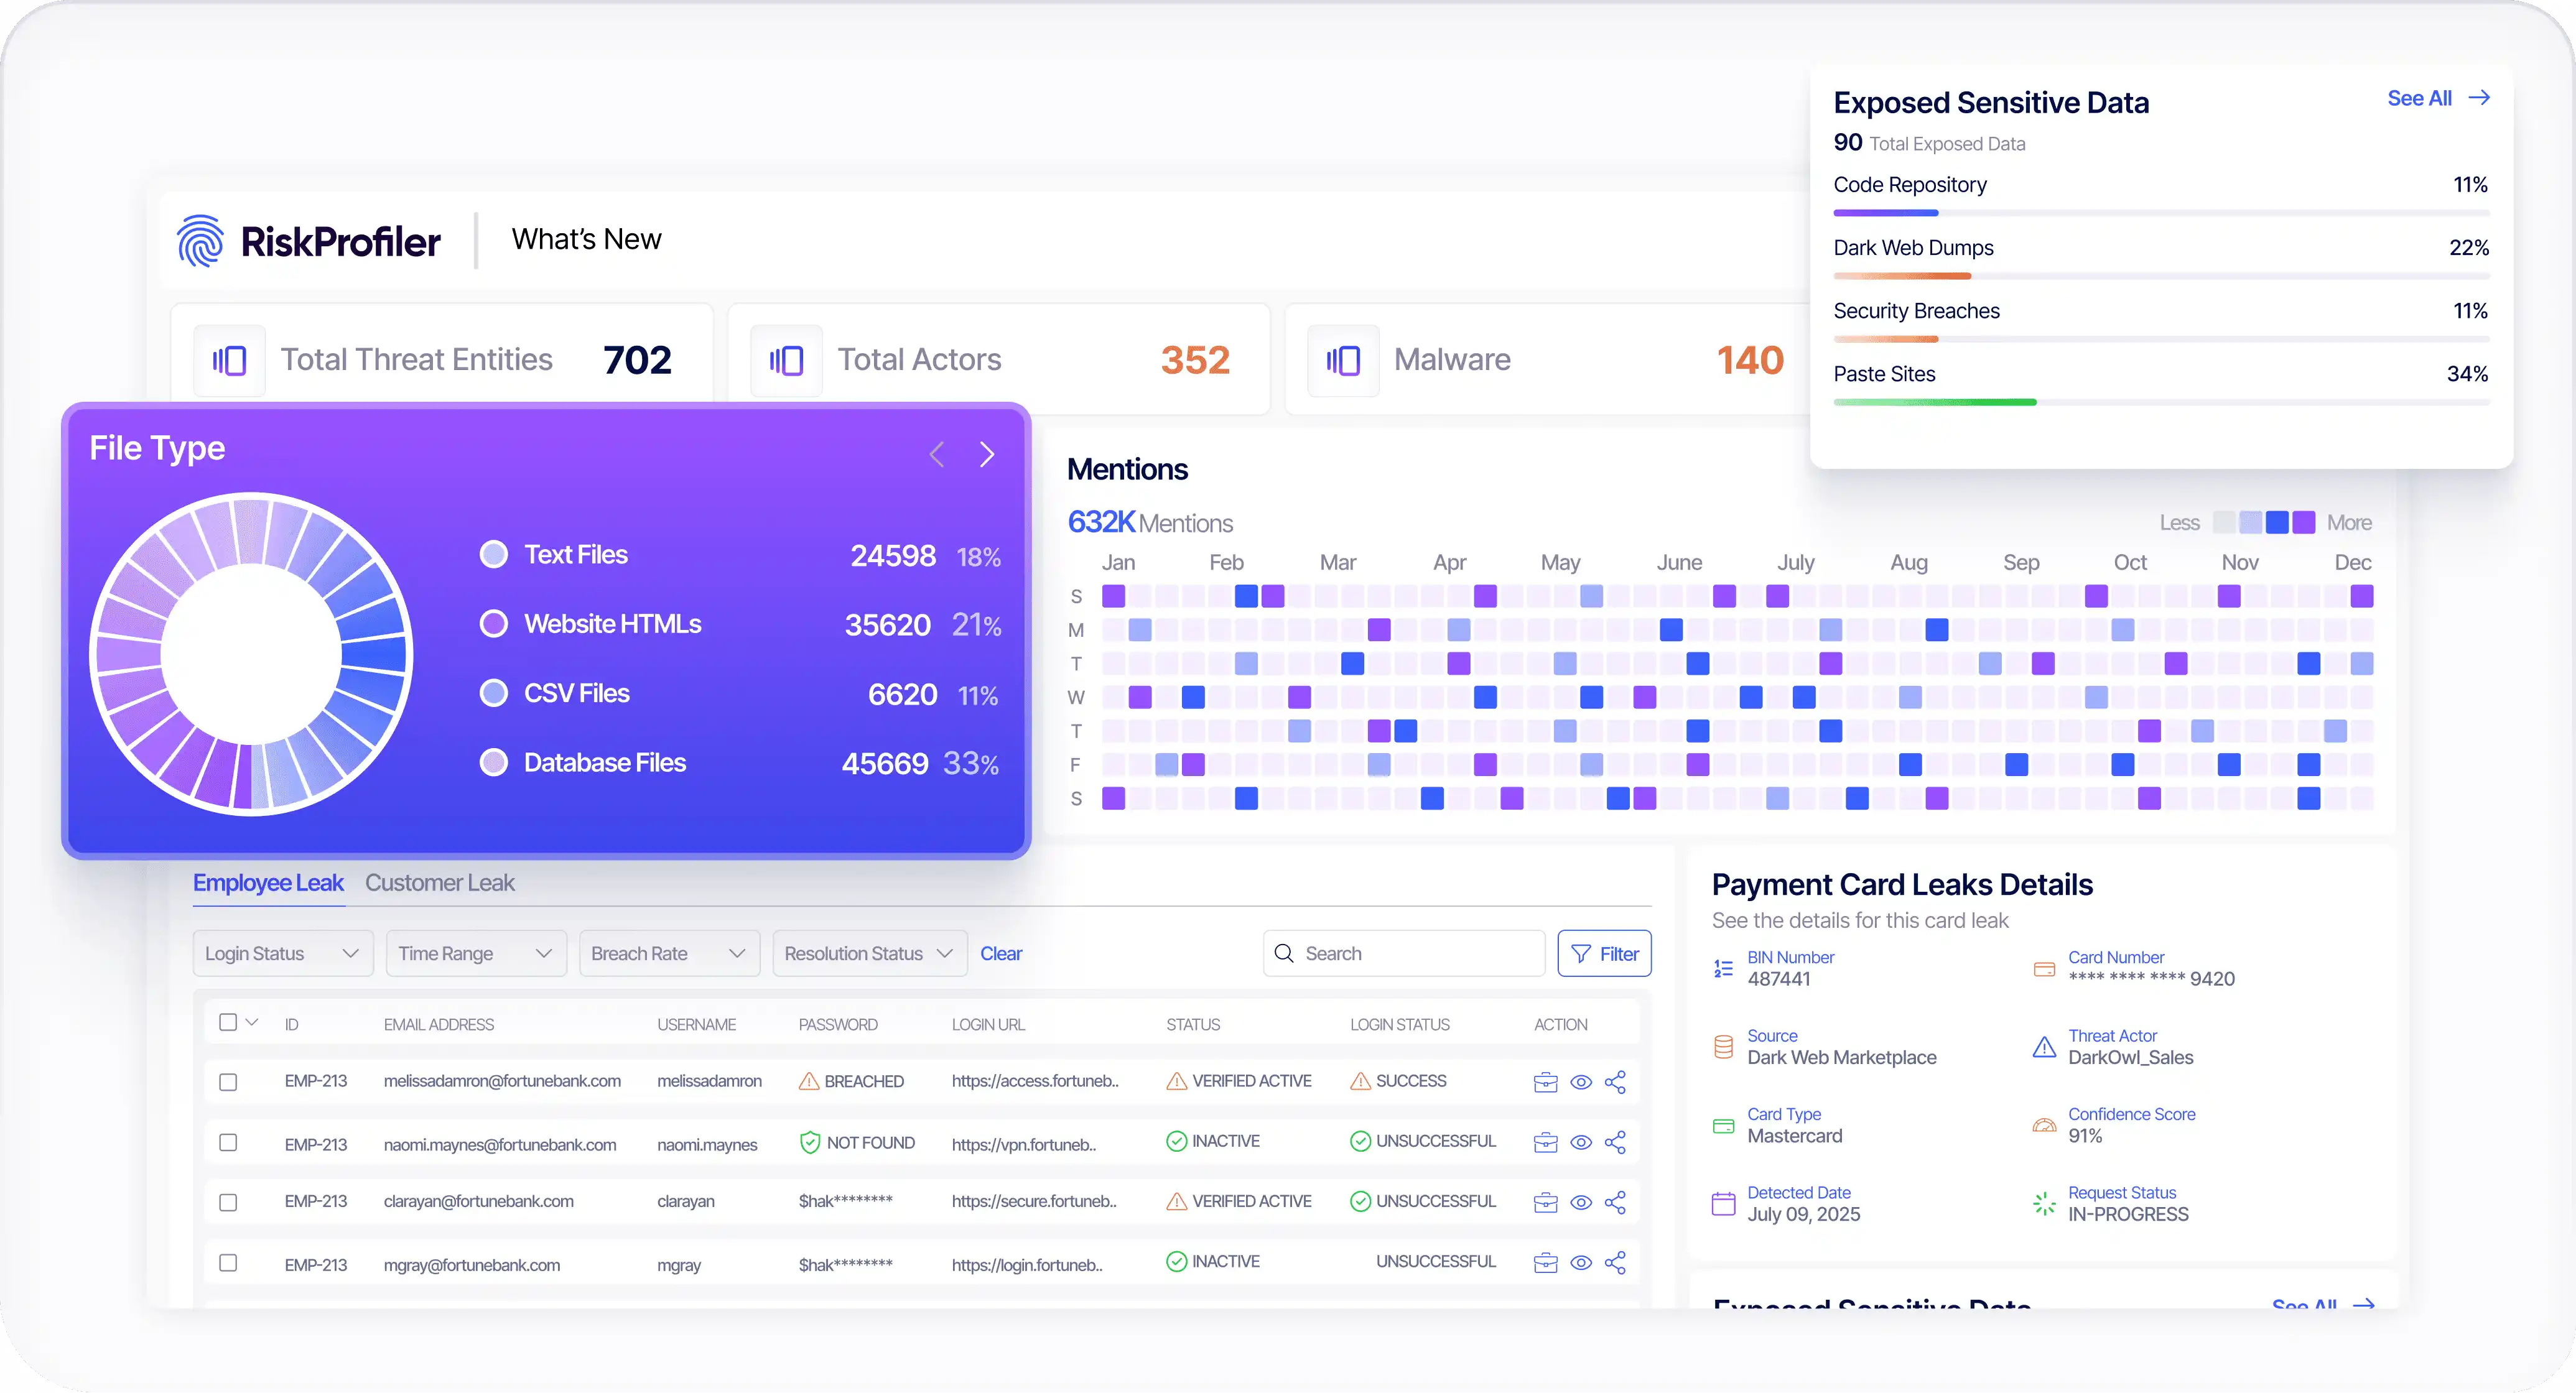Click the RiskProfiler fingerprint logo

(x=201, y=240)
